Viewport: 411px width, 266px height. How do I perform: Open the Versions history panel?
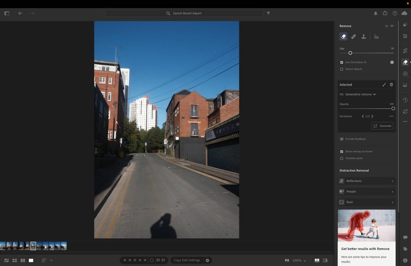(405, 100)
